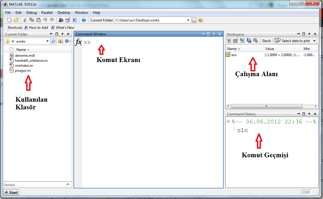Click the blue Help question mark icon

[84, 20]
